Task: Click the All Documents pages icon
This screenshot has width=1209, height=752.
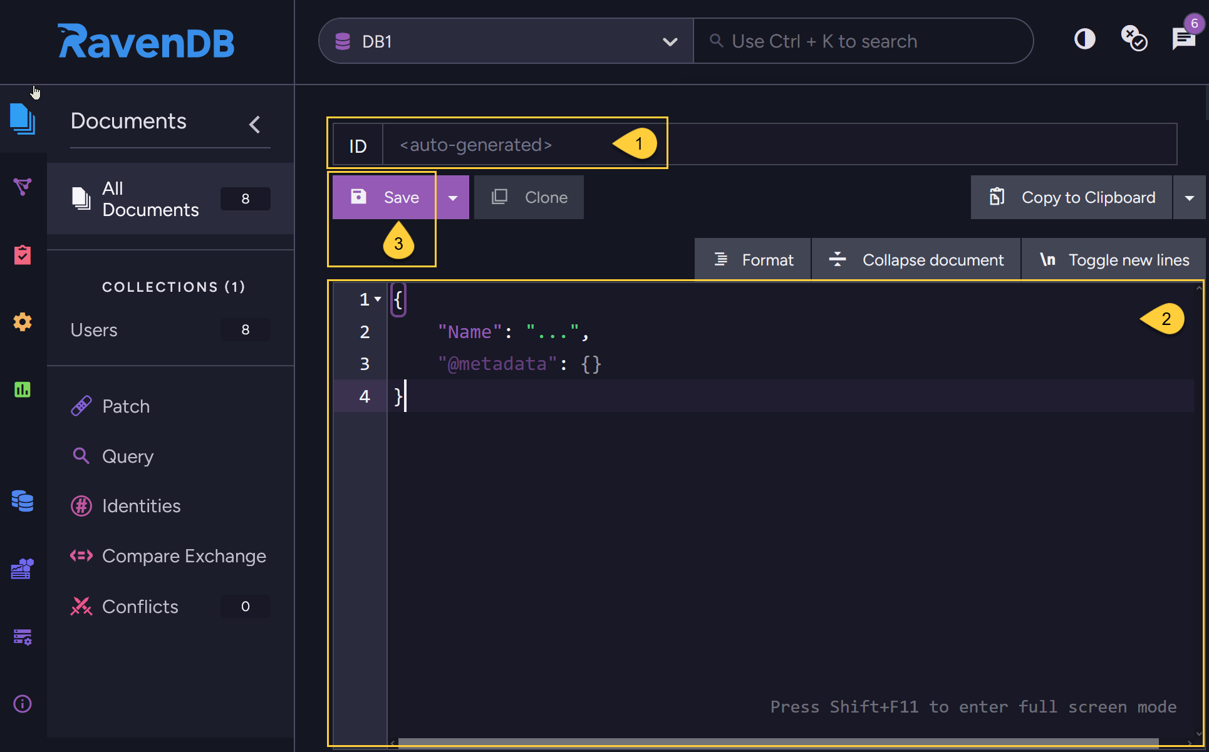Action: pyautogui.click(x=81, y=198)
